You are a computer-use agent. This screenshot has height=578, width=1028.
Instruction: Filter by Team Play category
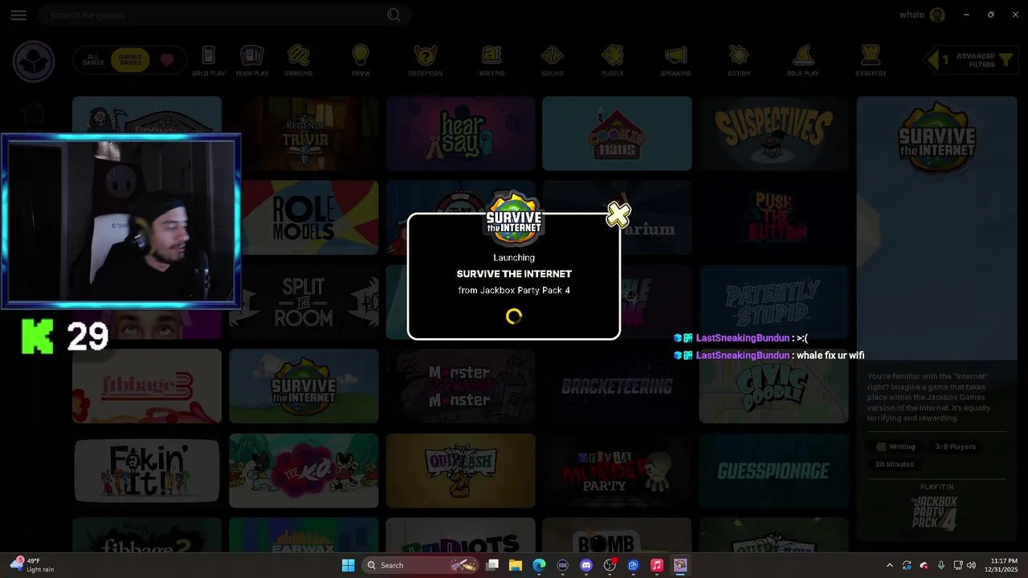[x=251, y=61]
